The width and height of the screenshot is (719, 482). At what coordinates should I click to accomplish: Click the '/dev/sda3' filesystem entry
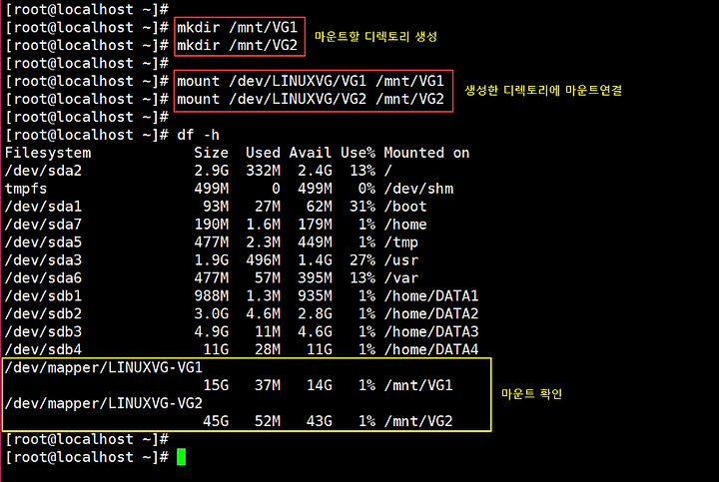(x=43, y=259)
